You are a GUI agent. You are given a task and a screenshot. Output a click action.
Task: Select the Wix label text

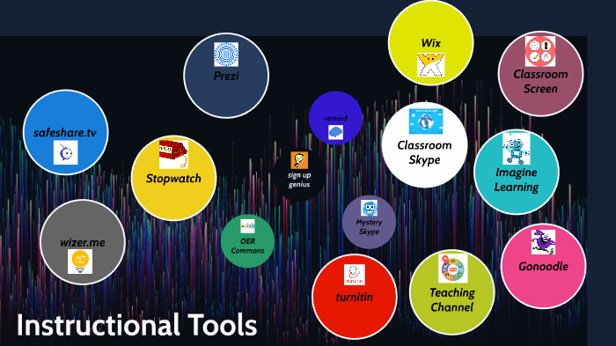[431, 43]
